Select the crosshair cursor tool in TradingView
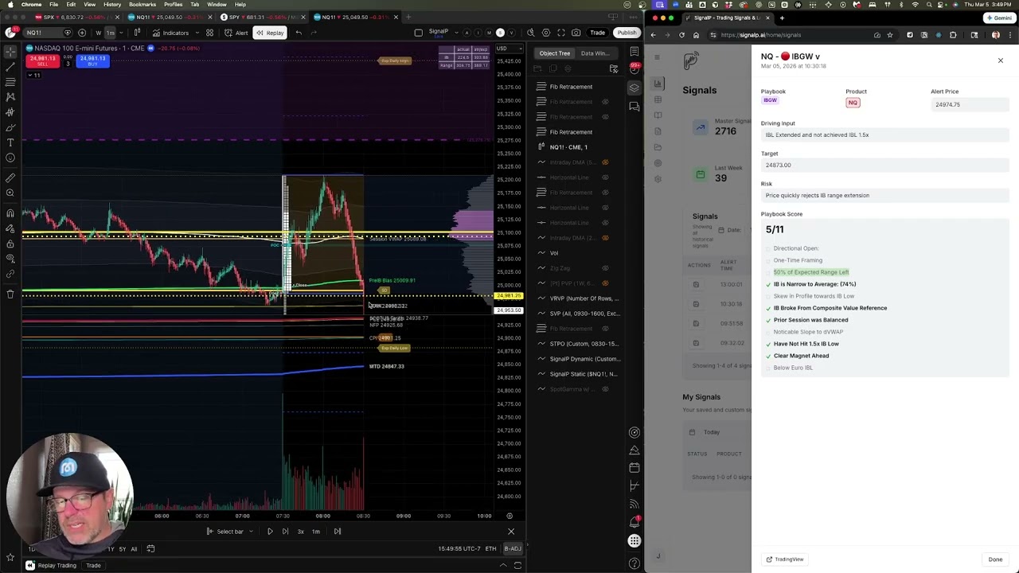Screen dimensions: 1019x573 (10, 52)
